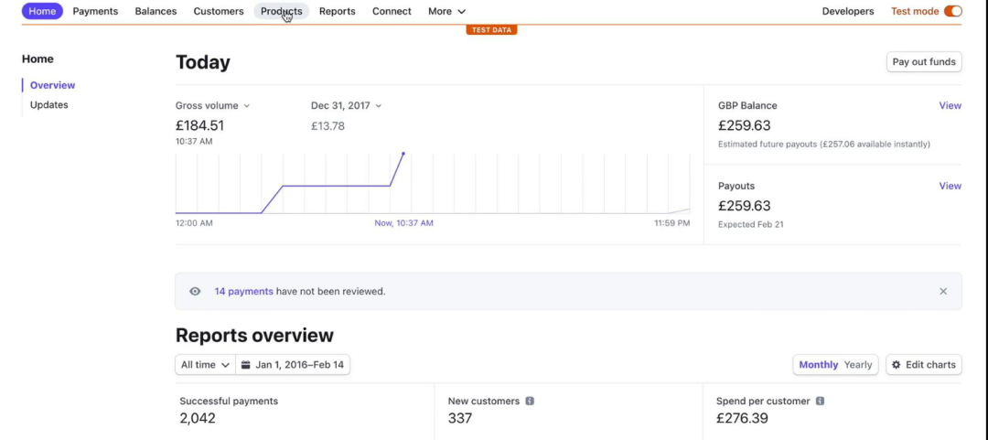Click the New customers 337 figure
Viewport: 988px width, 440px height.
coord(460,418)
